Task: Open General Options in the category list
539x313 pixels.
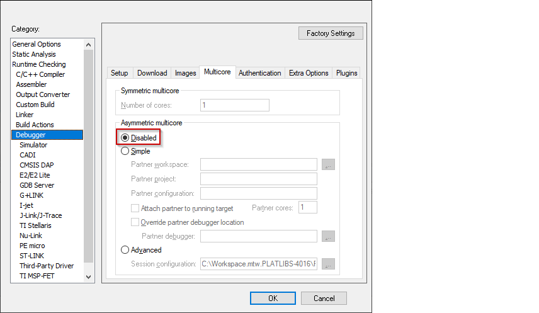Action: click(x=37, y=44)
